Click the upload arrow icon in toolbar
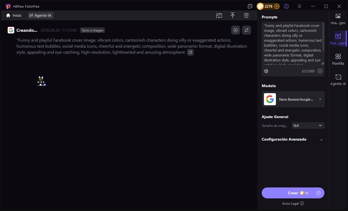This screenshot has height=211, width=348. coord(232,15)
